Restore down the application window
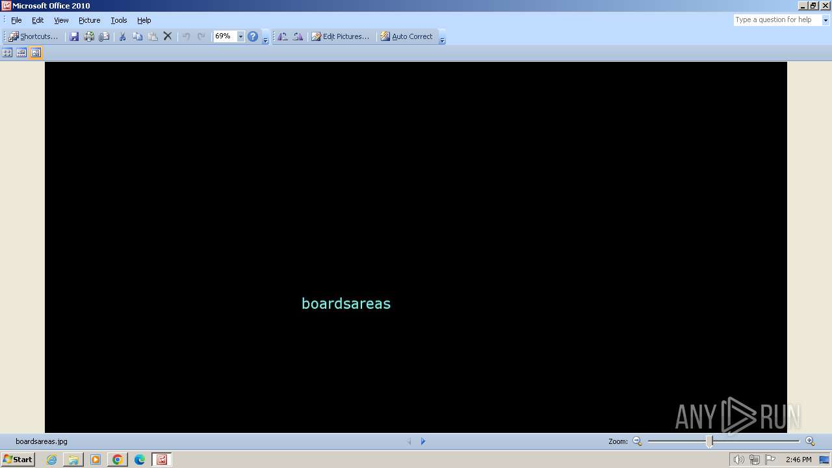The height and width of the screenshot is (468, 832). [813, 6]
